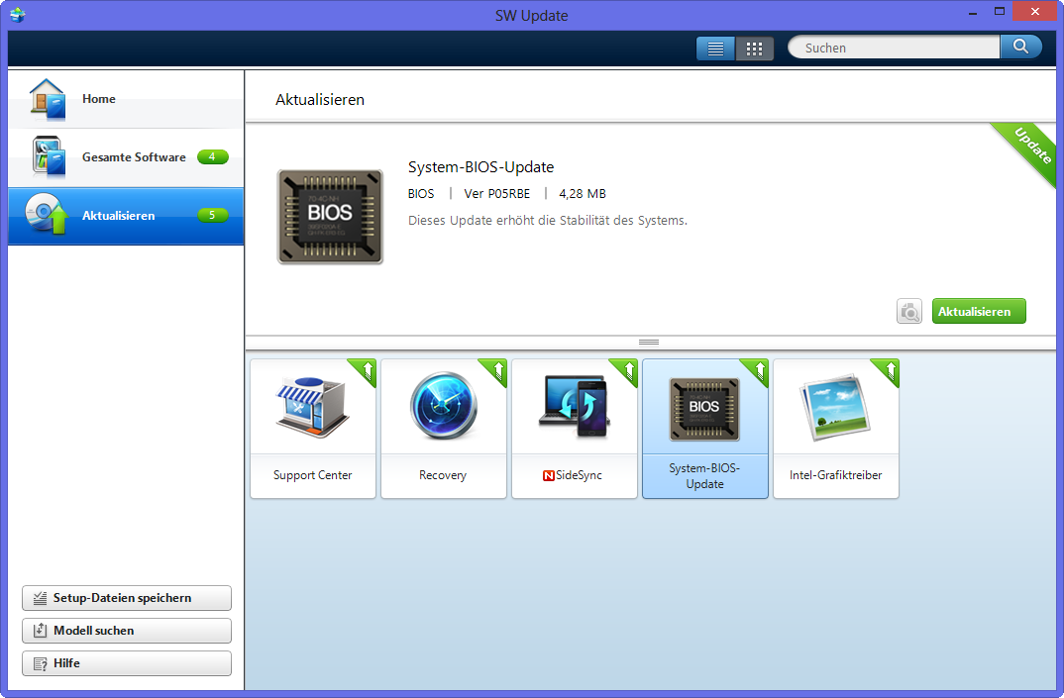Click the green badge showing 5
1064x698 pixels.
click(x=212, y=215)
